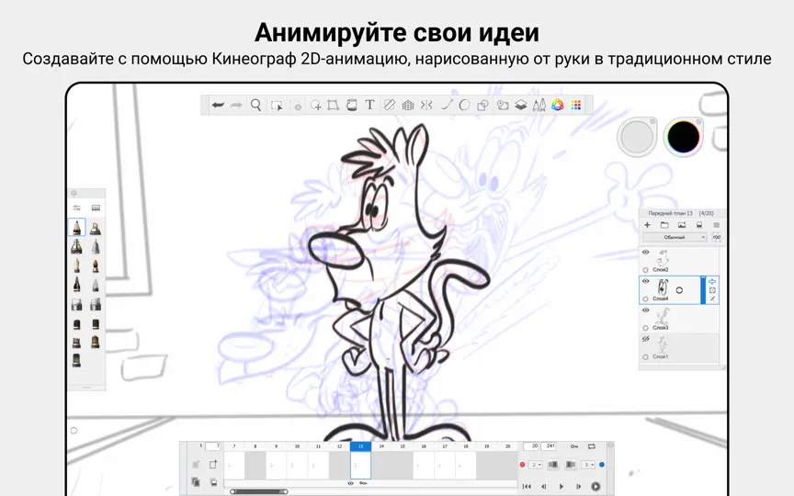Viewport: 794px width, 496px height.
Task: Open the Layer Editor icon in toolbar
Action: coord(520,106)
